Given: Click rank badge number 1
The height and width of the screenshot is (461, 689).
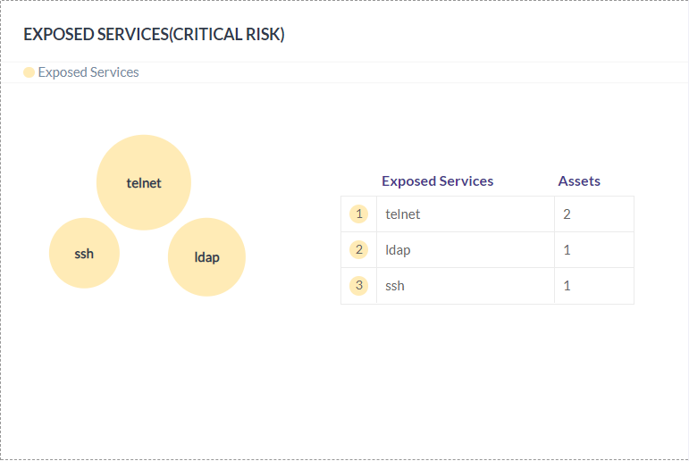Looking at the screenshot, I should pos(359,214).
